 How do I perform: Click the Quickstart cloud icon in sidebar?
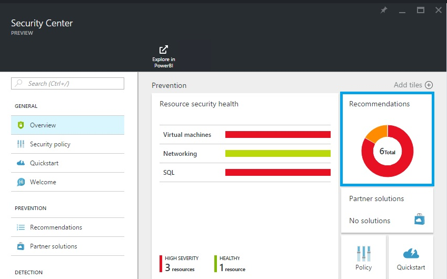tap(21, 163)
